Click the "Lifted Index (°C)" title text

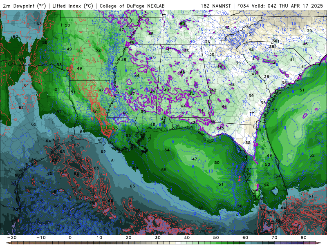[73, 6]
